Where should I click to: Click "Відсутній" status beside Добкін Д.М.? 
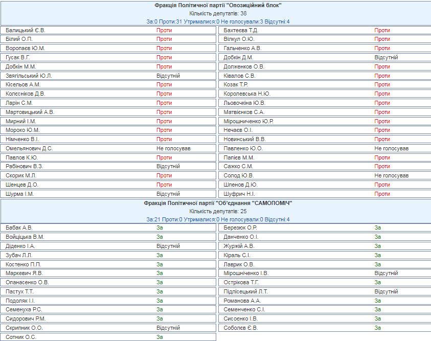click(x=386, y=57)
